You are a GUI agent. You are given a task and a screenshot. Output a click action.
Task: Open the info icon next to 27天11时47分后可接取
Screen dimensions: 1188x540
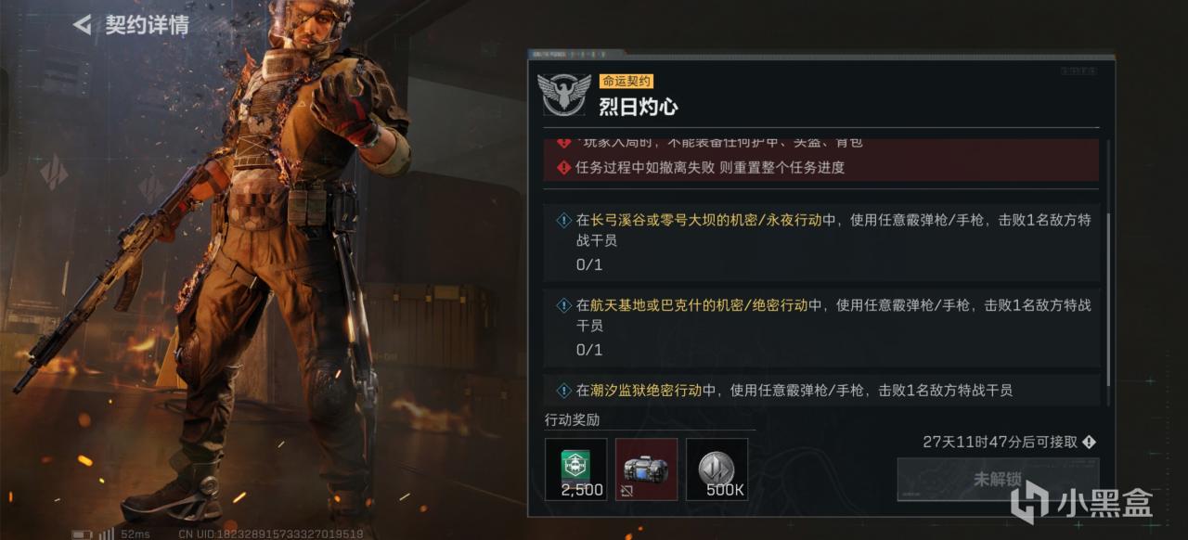pos(1089,443)
